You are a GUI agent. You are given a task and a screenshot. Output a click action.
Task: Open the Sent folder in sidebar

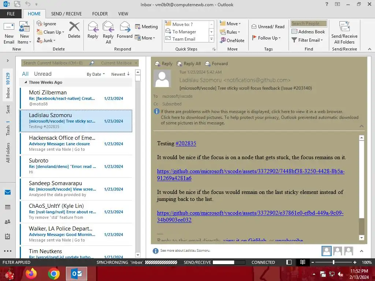click(x=8, y=109)
